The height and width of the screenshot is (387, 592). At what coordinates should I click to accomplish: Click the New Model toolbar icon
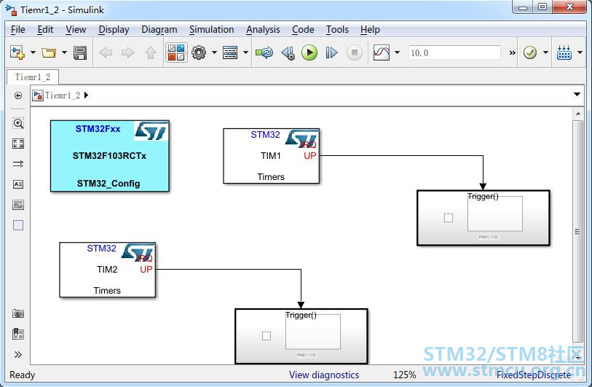point(17,52)
